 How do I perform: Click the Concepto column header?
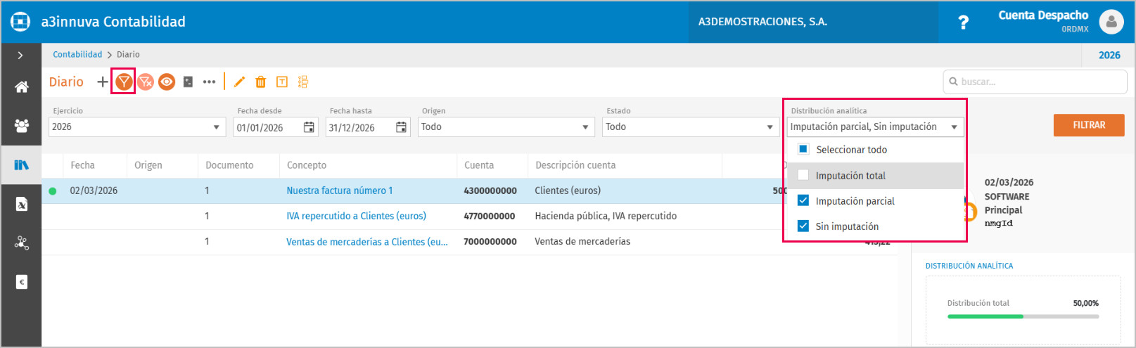tap(307, 165)
